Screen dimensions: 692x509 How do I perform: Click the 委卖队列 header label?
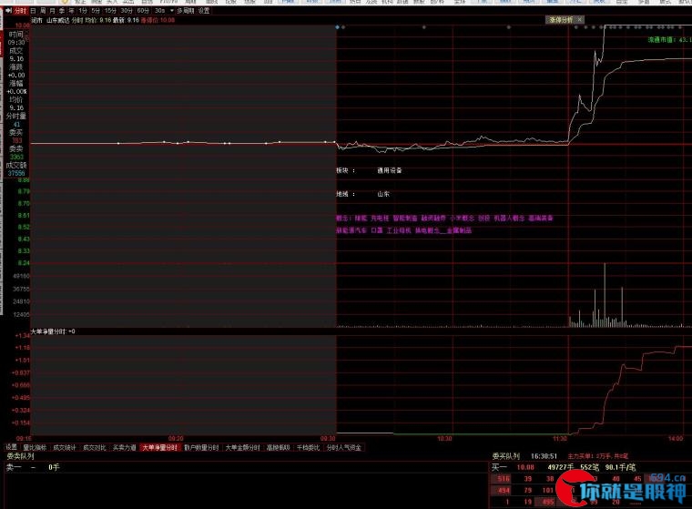(x=20, y=456)
